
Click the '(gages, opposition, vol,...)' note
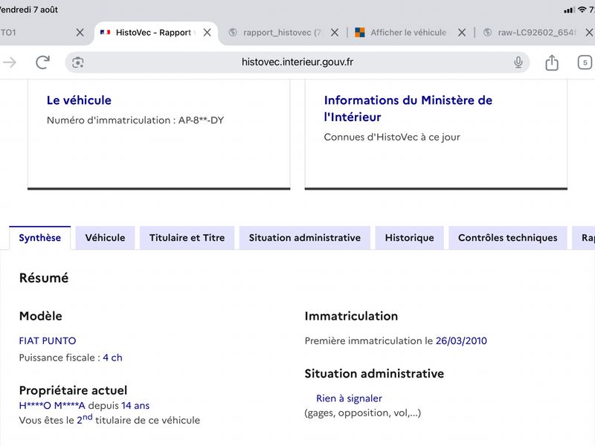click(x=363, y=413)
